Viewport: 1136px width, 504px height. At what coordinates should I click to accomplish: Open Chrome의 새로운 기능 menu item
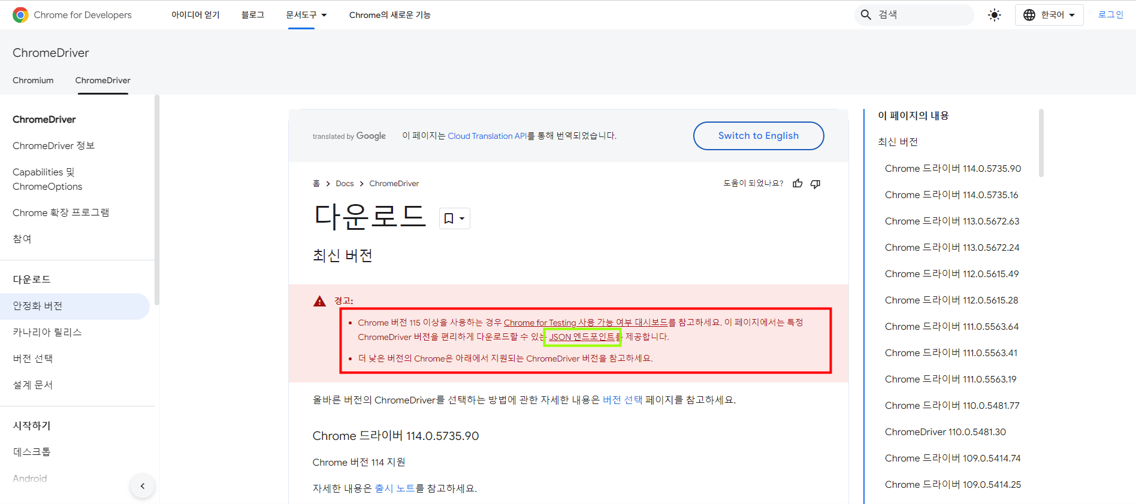[x=390, y=15]
